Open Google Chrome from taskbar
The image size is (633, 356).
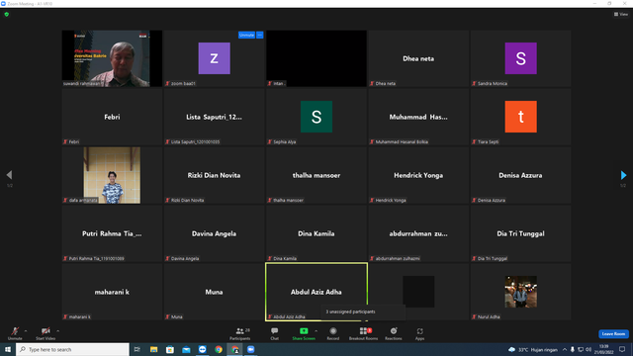[219, 349]
